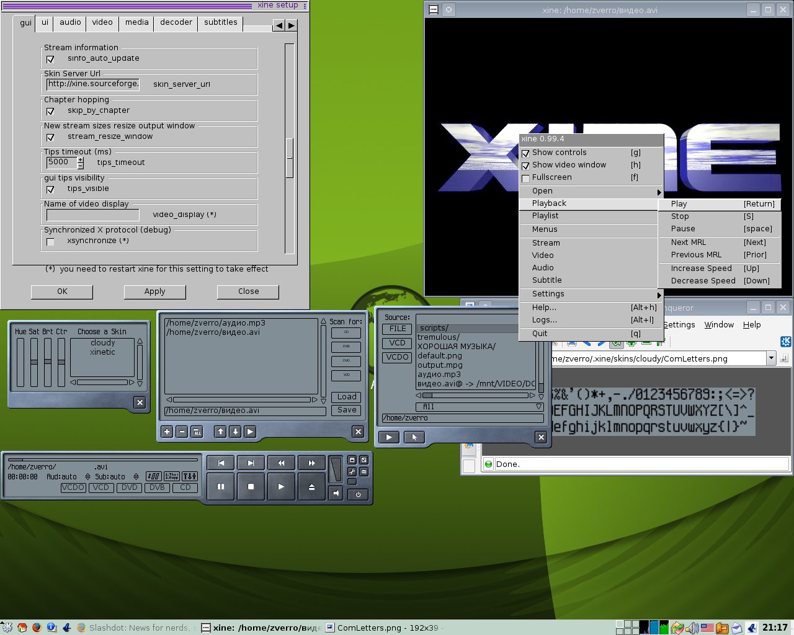The width and height of the screenshot is (794, 635).
Task: Open the stream info 00 counter icon
Action: (154, 476)
